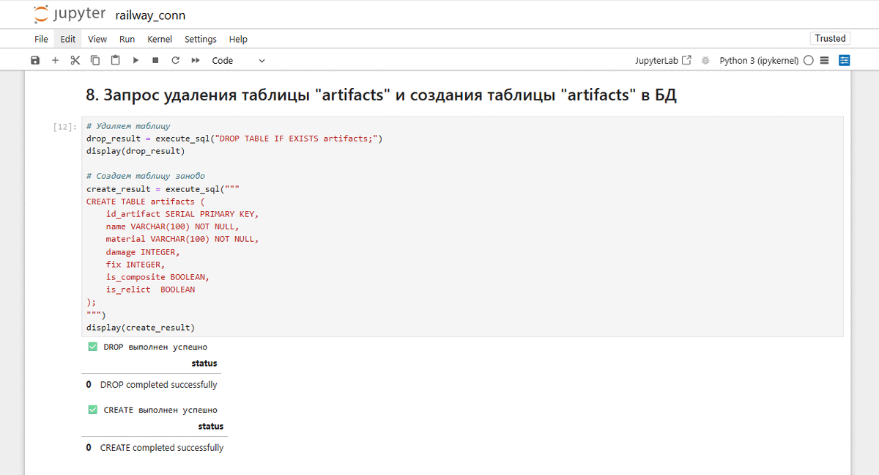Click the CREATE TABLE artifacts line
Image resolution: width=879 pixels, height=475 pixels.
pyautogui.click(x=145, y=202)
